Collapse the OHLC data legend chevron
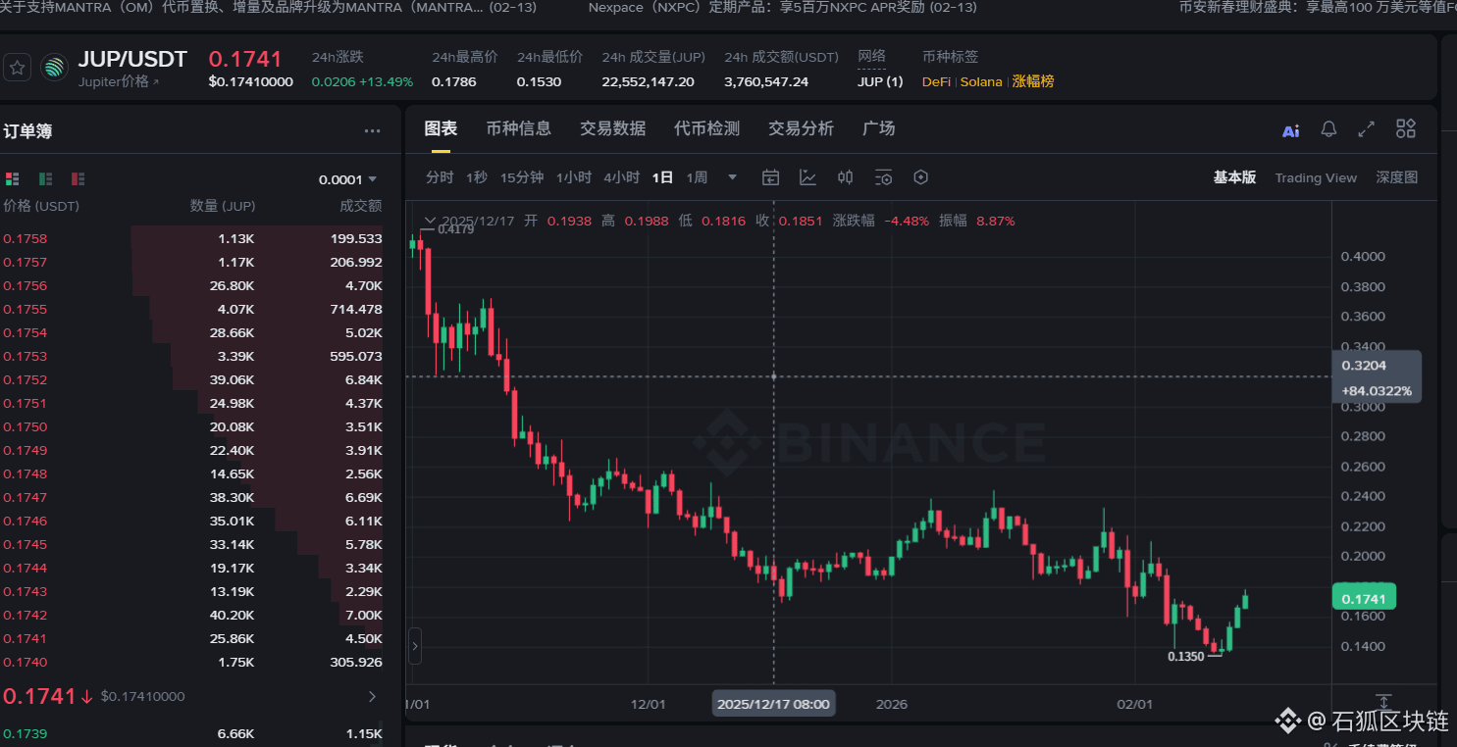The image size is (1457, 747). coord(429,221)
